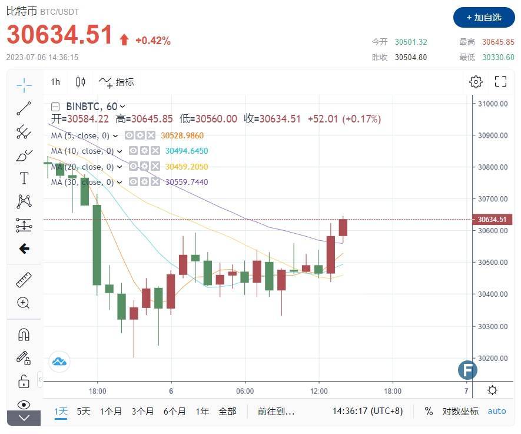
Task: Select the trend line drawing tool
Action: click(24, 108)
